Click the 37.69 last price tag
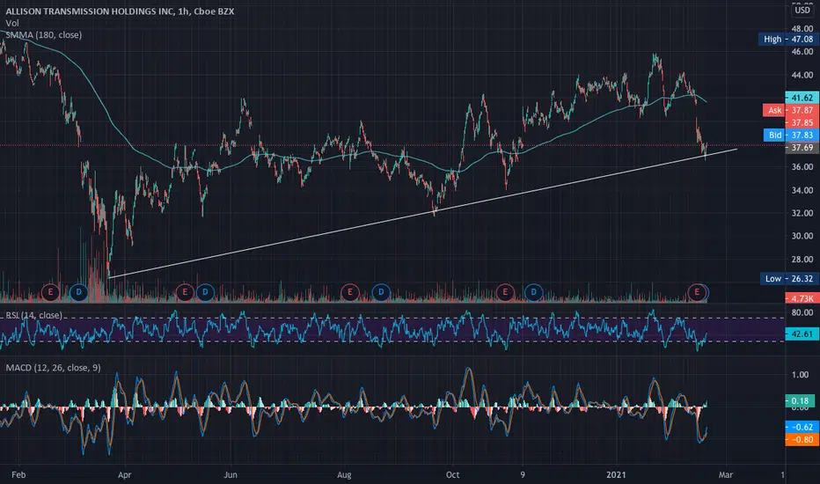The width and height of the screenshot is (820, 484). coord(802,148)
